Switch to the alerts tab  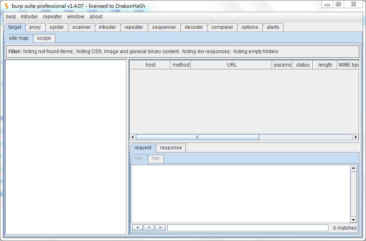coord(273,27)
